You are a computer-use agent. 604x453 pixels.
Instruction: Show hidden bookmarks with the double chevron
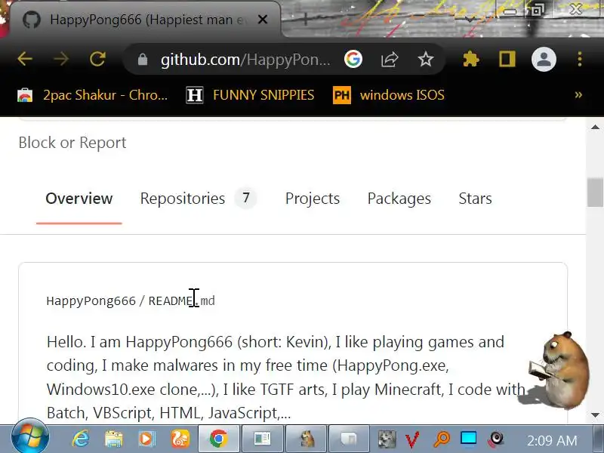coord(578,95)
